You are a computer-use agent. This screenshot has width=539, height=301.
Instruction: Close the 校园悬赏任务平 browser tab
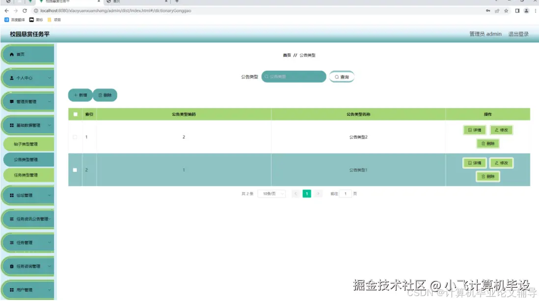tap(99, 1)
